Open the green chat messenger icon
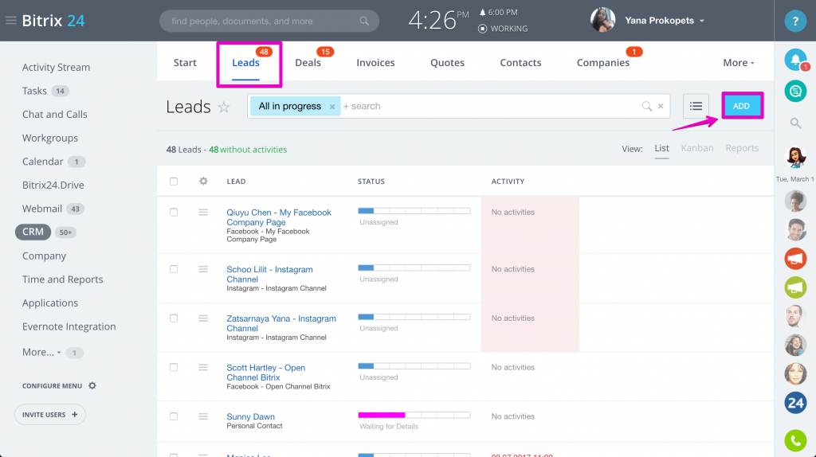Viewport: 816px width, 457px height. (795, 92)
